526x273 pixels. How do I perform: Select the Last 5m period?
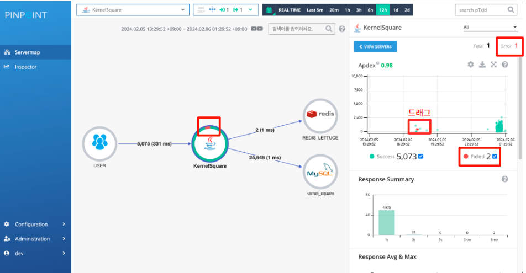point(315,10)
